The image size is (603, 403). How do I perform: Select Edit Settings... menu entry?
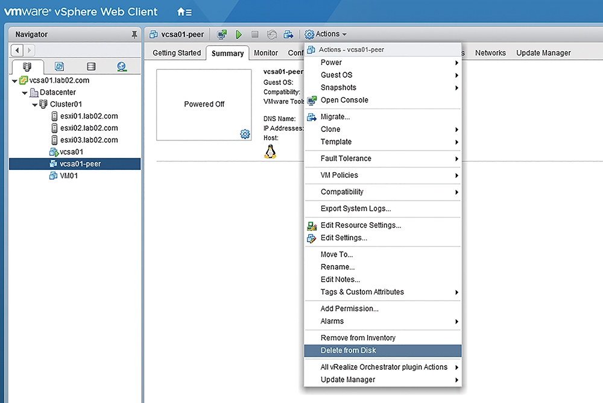coord(383,238)
